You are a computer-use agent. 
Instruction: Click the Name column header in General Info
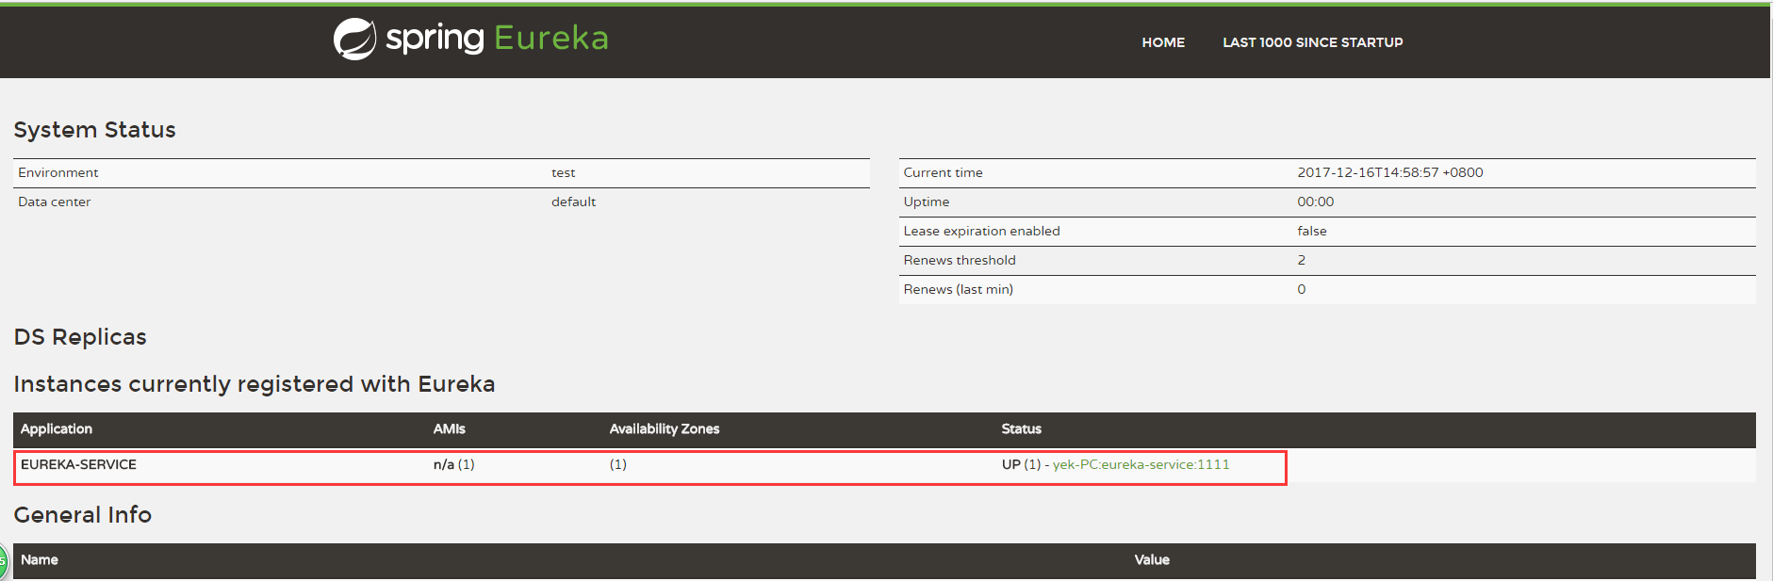tap(40, 559)
